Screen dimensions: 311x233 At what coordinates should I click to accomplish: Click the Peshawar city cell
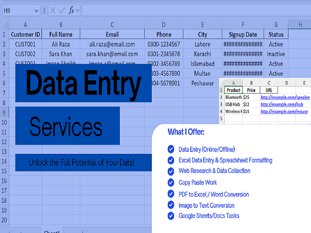(x=202, y=83)
